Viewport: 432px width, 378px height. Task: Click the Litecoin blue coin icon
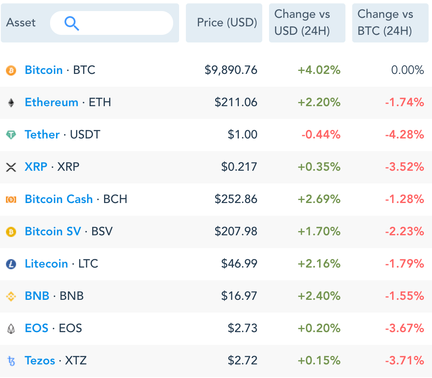(11, 264)
